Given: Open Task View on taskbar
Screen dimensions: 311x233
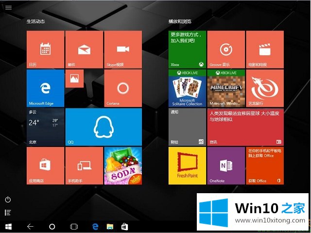Looking at the screenshot, I should point(74,227).
